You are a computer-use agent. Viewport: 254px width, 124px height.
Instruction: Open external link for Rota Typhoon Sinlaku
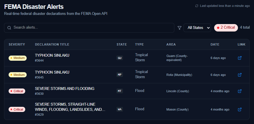[x=240, y=75]
